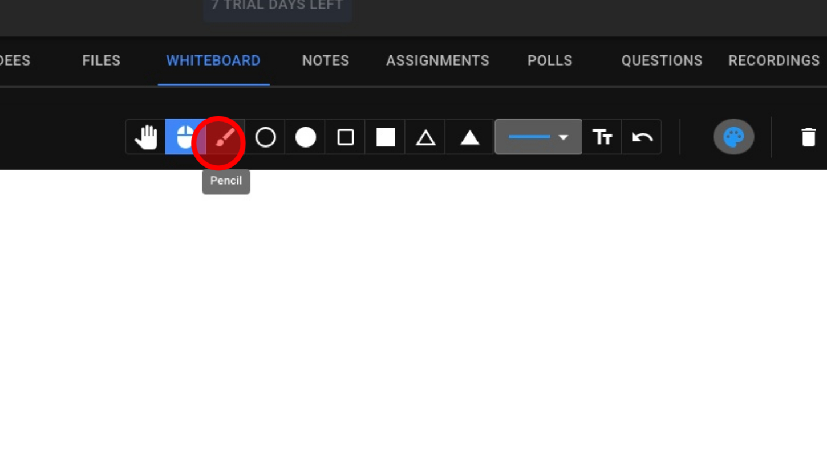
Task: Go to the Assignments tab
Action: pos(437,61)
